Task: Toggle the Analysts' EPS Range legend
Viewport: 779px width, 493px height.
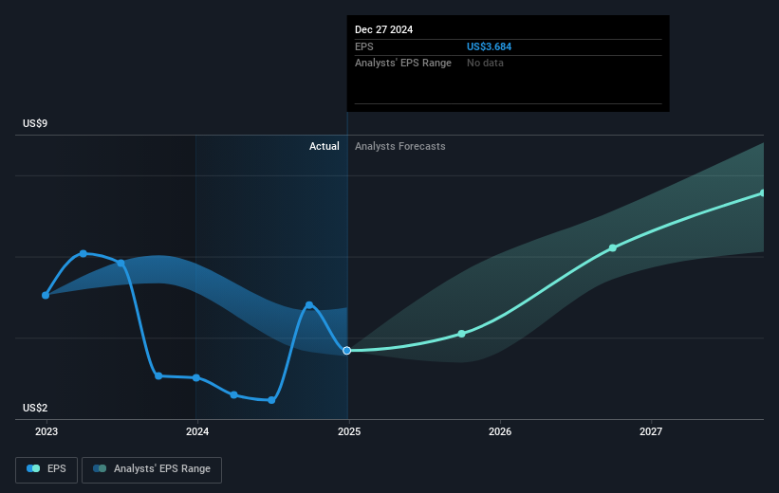Action: click(x=152, y=469)
